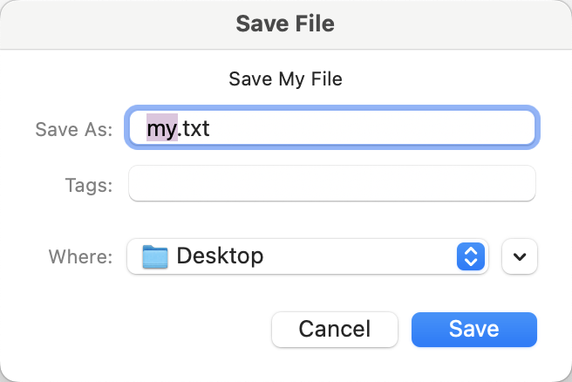Click the "Save As:" label
Image resolution: width=572 pixels, height=382 pixels.
click(73, 129)
